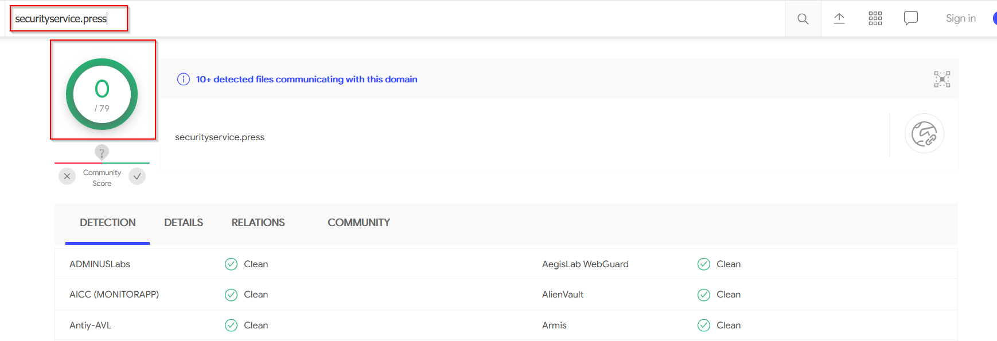Click the Sign in link
The image size is (997, 341).
point(960,18)
